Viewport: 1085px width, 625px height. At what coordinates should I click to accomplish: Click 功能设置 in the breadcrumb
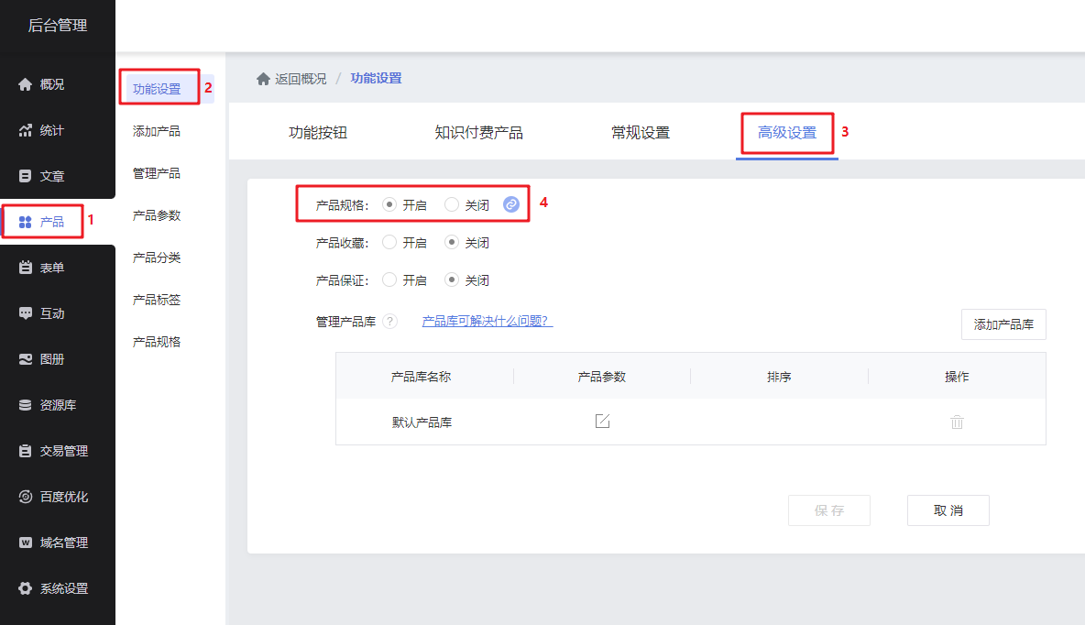pyautogui.click(x=376, y=78)
